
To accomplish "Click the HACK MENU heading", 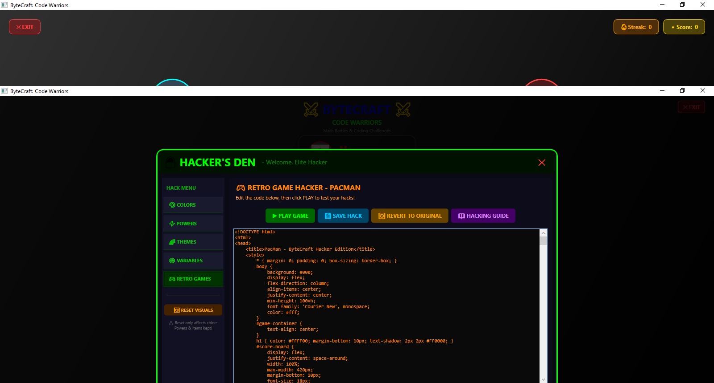I will pyautogui.click(x=181, y=188).
